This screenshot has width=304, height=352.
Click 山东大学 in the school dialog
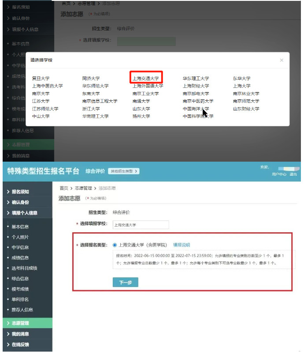pos(141,109)
